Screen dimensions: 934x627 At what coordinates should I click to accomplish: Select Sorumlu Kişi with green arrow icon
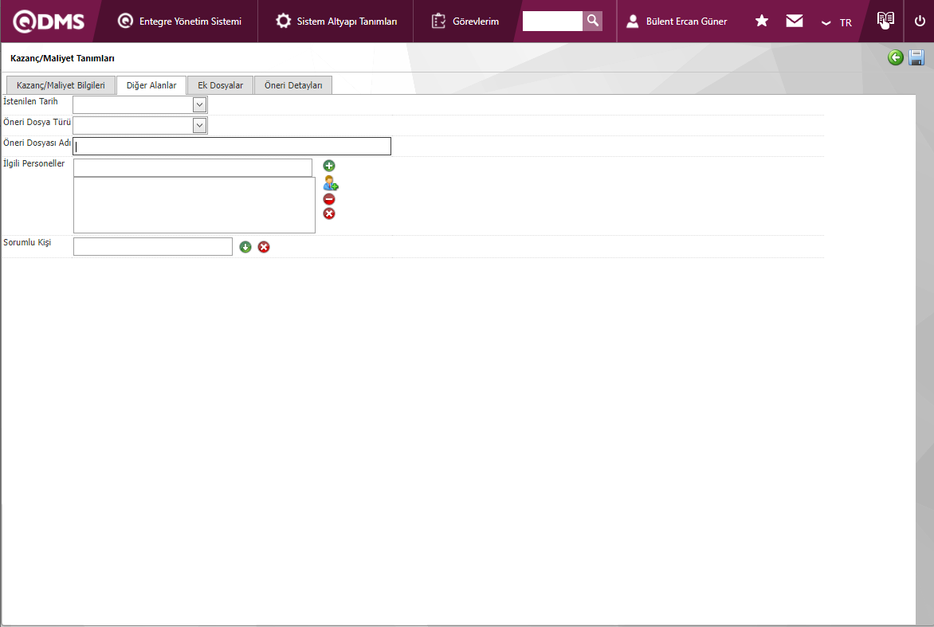click(245, 246)
